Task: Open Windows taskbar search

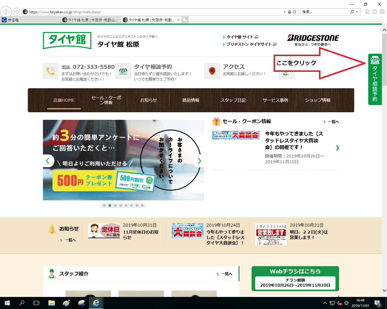Action: tap(22, 303)
